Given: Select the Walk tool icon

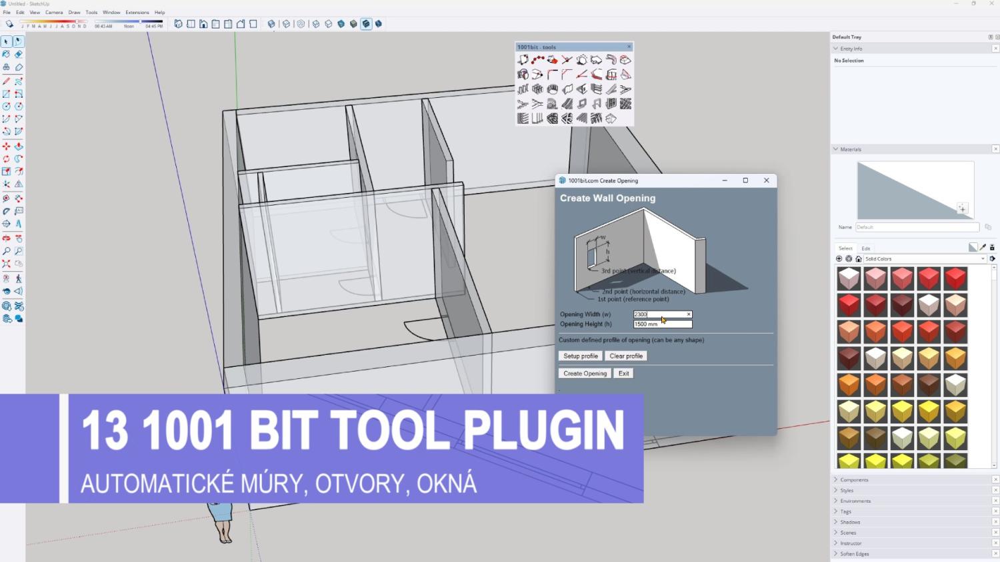Looking at the screenshot, I should pos(19,278).
